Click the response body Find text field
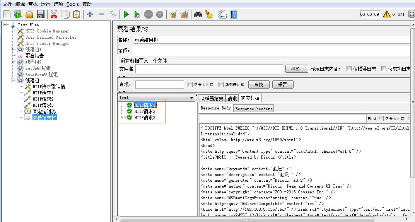This screenshot has width=415, height=222. 283,118
